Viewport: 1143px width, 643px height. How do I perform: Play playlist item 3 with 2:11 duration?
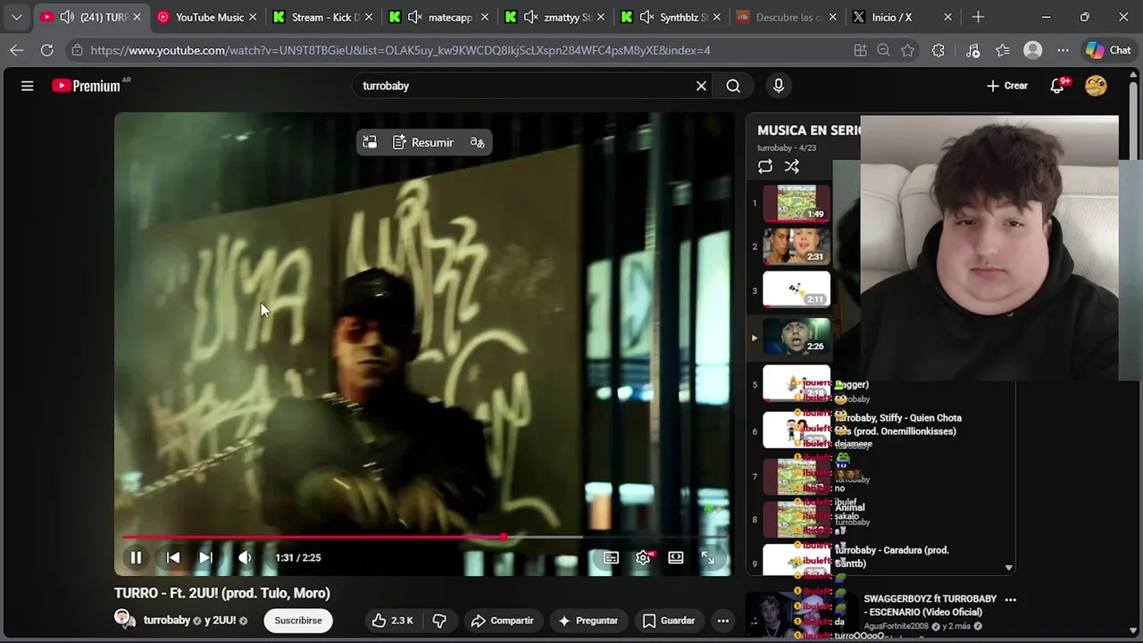pyautogui.click(x=797, y=289)
